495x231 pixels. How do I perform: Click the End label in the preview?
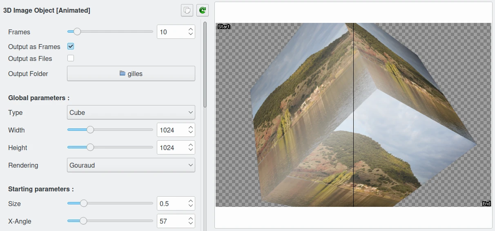click(x=486, y=204)
